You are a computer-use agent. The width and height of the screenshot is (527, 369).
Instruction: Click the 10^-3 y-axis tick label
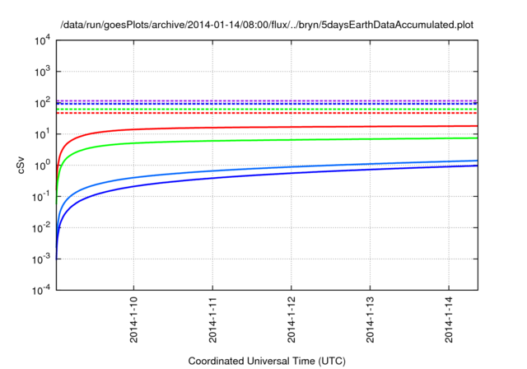pyautogui.click(x=42, y=259)
